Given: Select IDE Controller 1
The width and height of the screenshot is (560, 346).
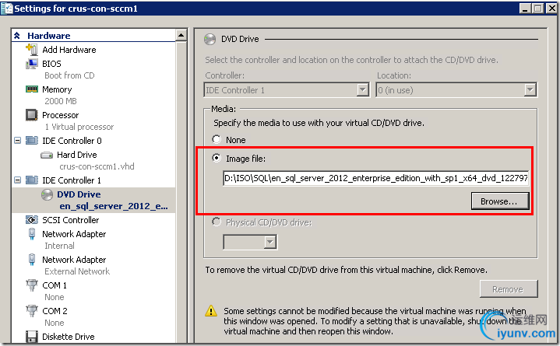Looking at the screenshot, I should (x=72, y=180).
